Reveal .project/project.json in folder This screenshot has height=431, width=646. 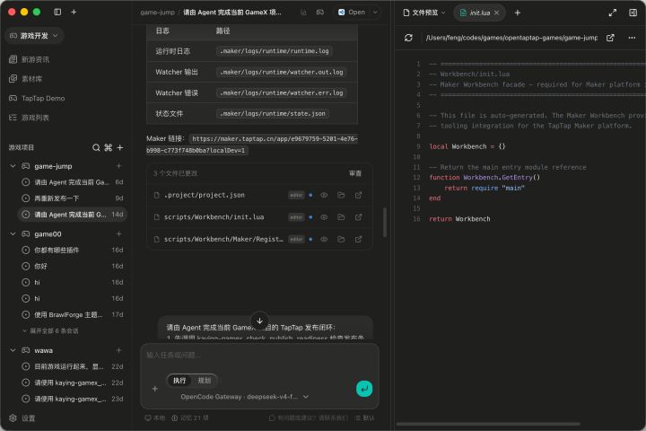click(341, 195)
